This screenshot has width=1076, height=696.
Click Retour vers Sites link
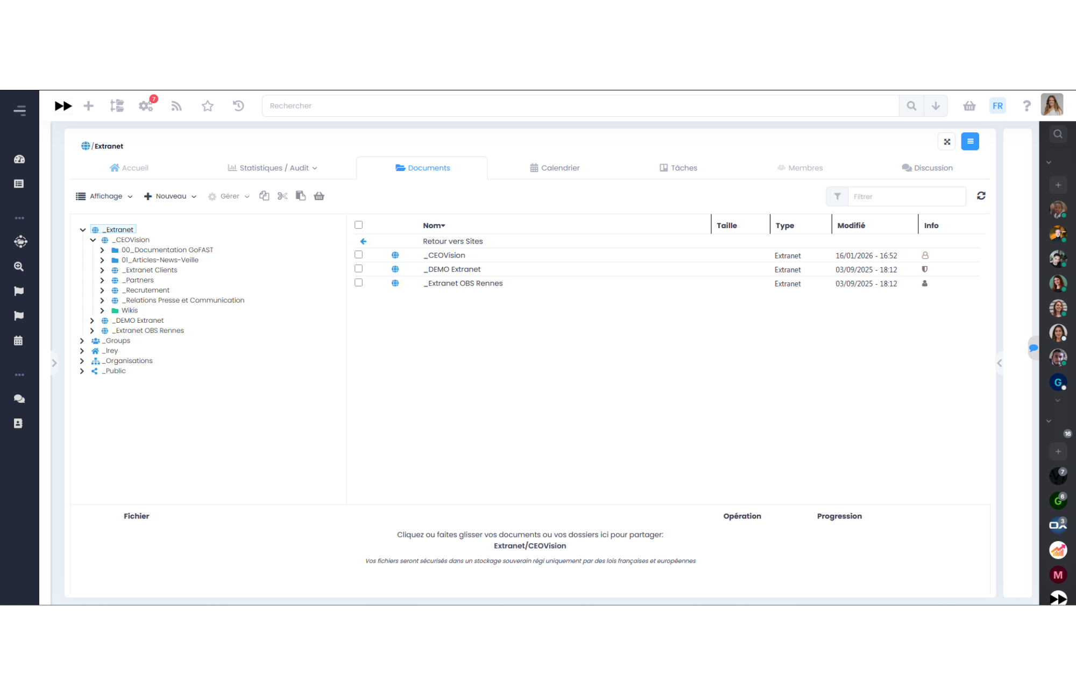click(452, 242)
